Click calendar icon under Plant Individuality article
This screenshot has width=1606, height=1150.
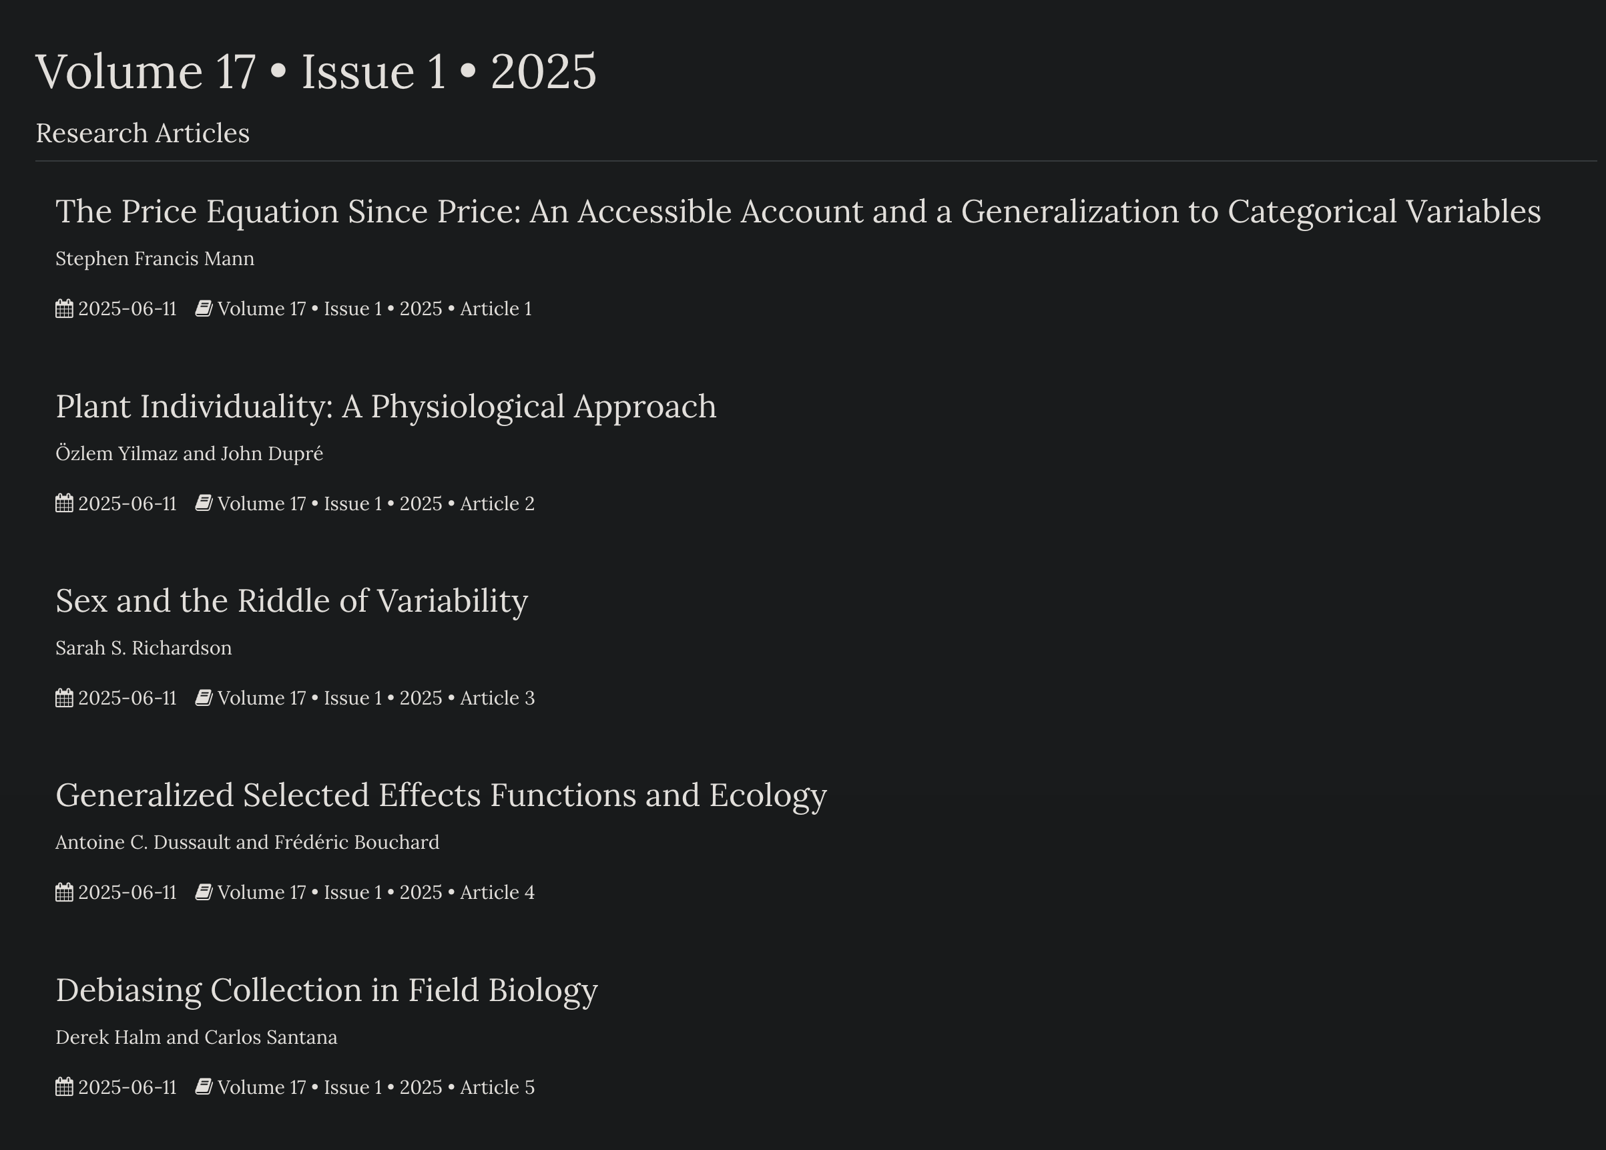pos(64,504)
